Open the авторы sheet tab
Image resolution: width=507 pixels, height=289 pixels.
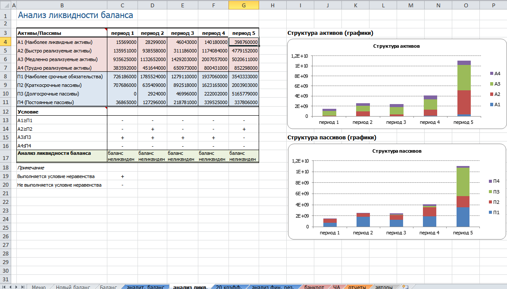(384, 287)
